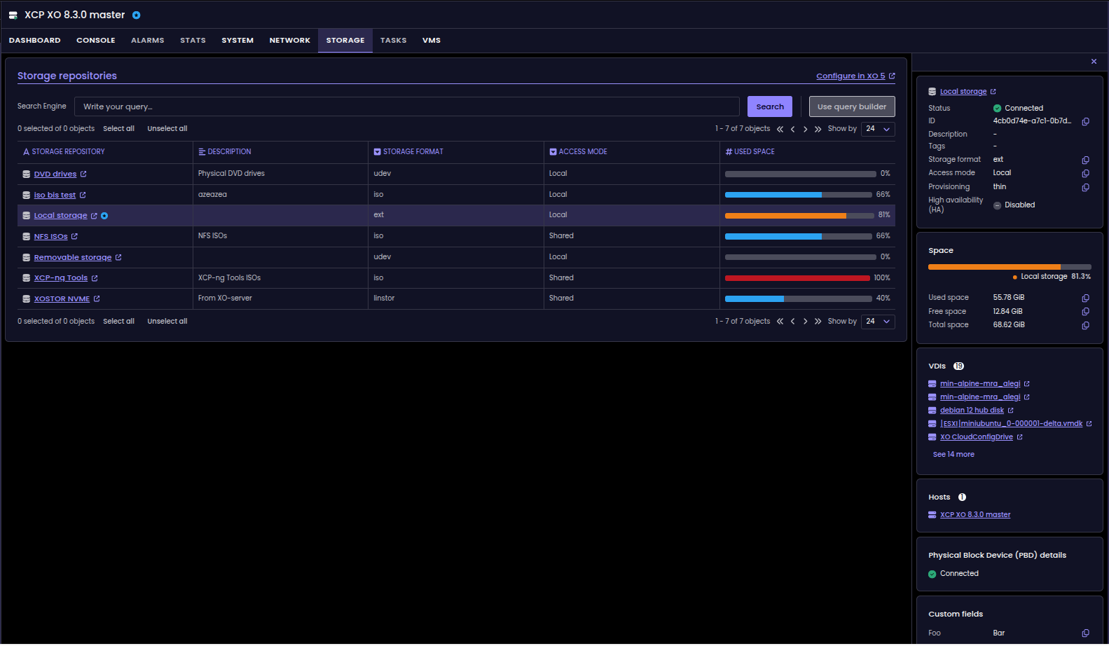Copy the Used space value
The image size is (1109, 646).
click(x=1085, y=298)
